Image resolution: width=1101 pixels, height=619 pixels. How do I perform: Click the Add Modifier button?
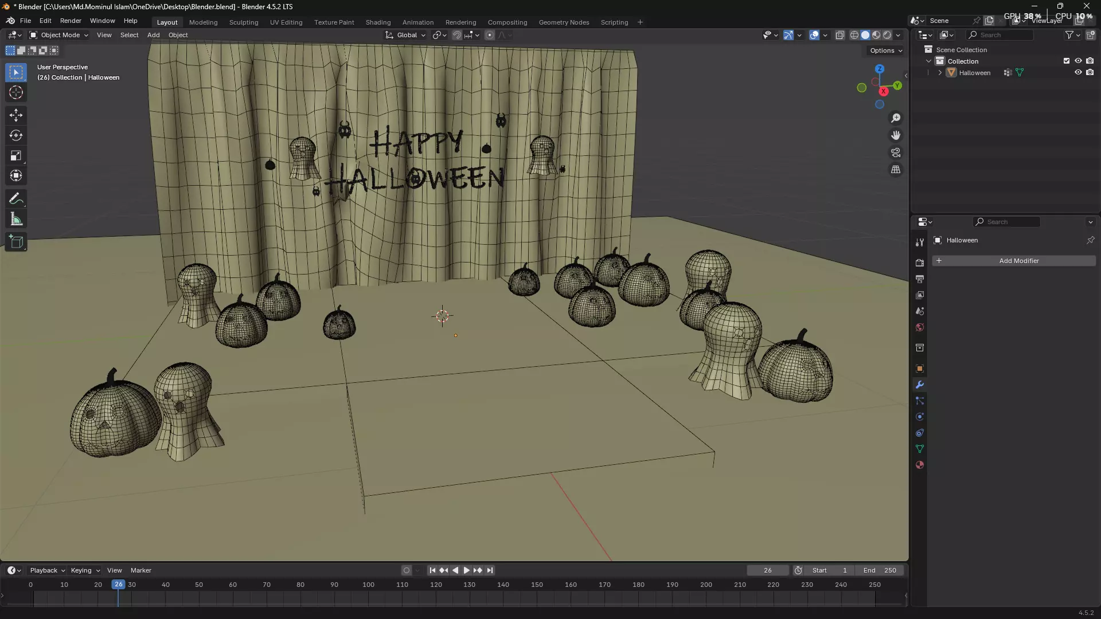pos(1013,261)
